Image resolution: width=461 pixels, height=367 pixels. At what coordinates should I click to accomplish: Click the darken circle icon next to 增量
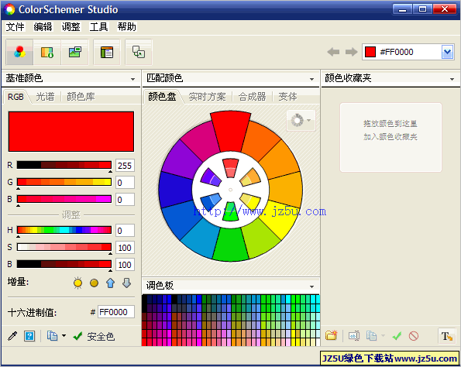point(94,283)
